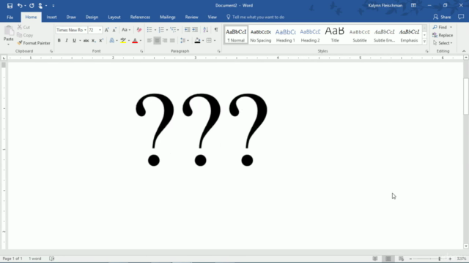Open the Select dropdown in Editing

(443, 43)
